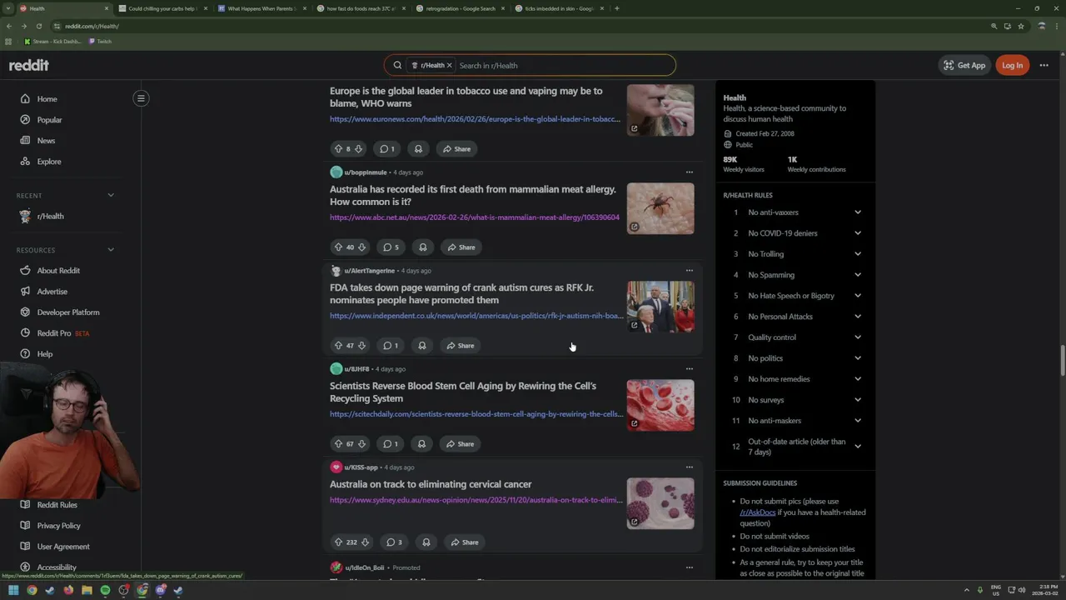
Task: Upvote the Europe tobacco post
Action: coord(338,149)
